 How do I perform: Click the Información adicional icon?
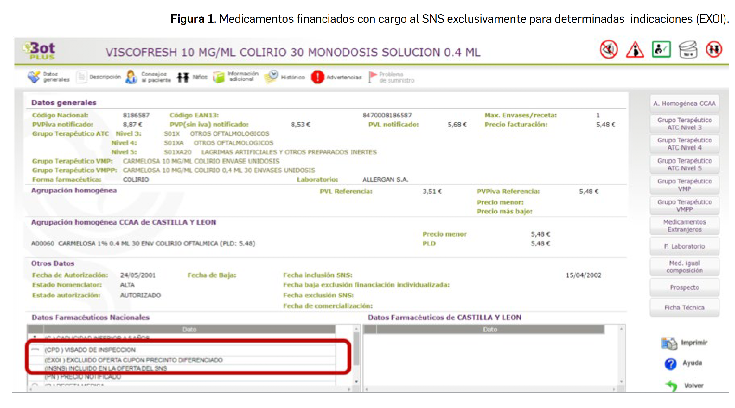click(x=219, y=77)
